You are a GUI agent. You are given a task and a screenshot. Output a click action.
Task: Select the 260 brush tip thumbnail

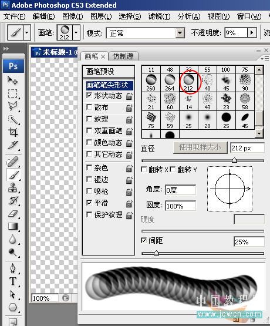[x=151, y=82]
